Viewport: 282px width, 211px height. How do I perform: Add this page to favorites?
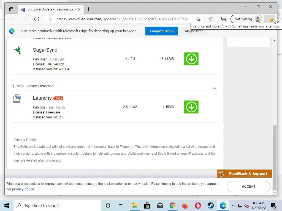pos(198,19)
